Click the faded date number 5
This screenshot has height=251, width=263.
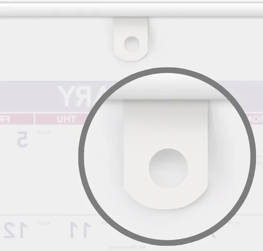coord(23,139)
